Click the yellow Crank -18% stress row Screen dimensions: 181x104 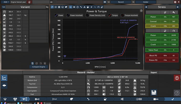pos(162,26)
